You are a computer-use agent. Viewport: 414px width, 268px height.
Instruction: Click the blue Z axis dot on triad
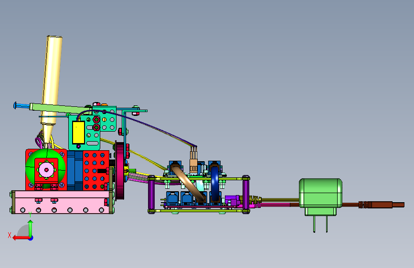click(31, 238)
